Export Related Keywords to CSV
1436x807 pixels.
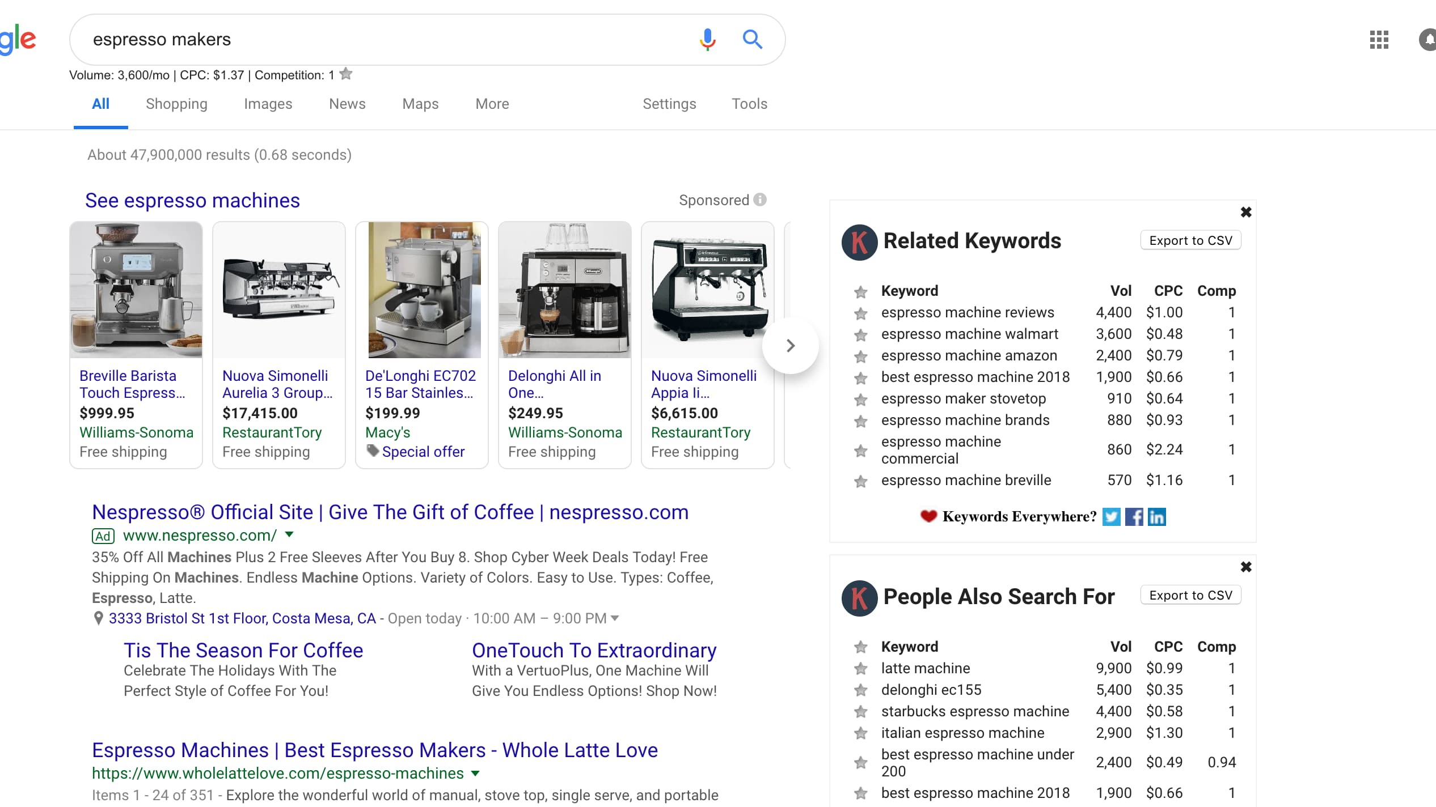pyautogui.click(x=1190, y=240)
